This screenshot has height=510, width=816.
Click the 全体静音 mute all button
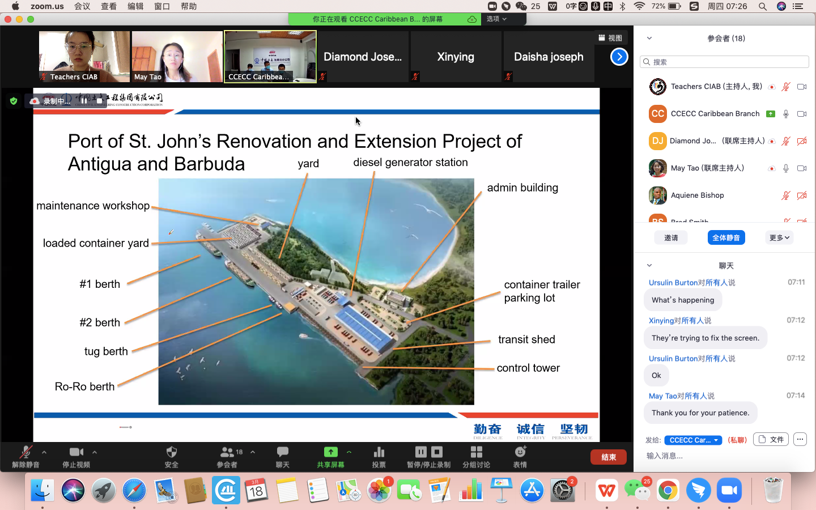pos(726,238)
